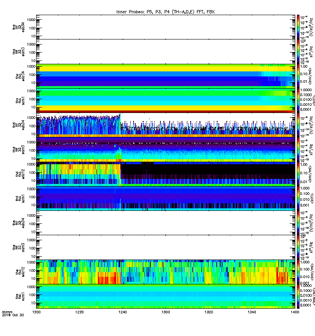Click the color bar beside tha fbk edc34

tap(298, 76)
